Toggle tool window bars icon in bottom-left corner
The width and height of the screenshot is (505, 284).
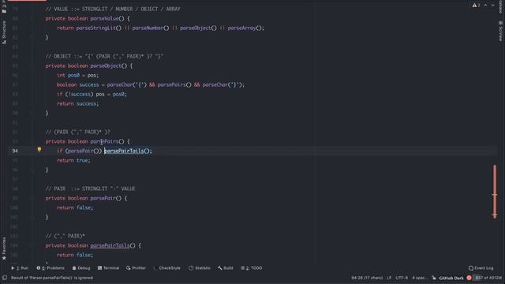coord(5,278)
